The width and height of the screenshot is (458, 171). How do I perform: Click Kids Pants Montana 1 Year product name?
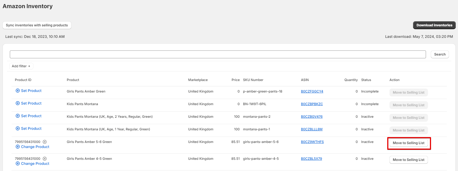pyautogui.click(x=108, y=129)
